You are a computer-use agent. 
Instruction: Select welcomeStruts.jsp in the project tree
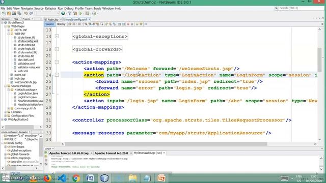coord(25,82)
